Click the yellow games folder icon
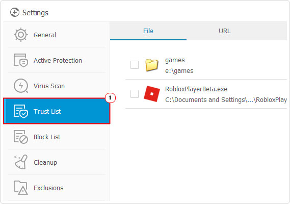 point(152,65)
